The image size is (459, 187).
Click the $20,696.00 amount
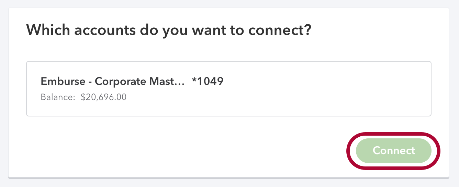[x=103, y=97]
